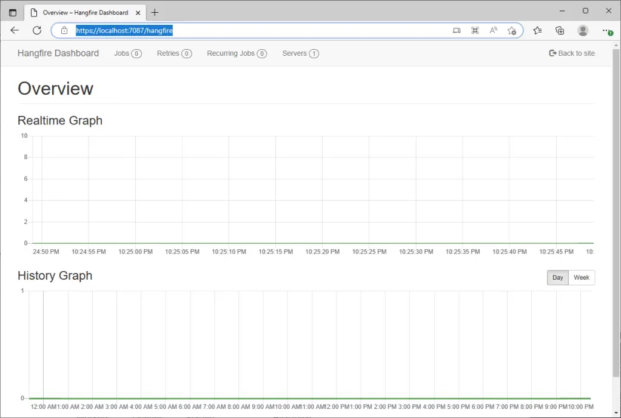Add this page to favorites star
This screenshot has width=621, height=418.
point(512,30)
